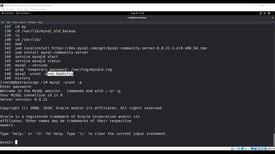Open the VirtualBox File menu

coord(3,9)
